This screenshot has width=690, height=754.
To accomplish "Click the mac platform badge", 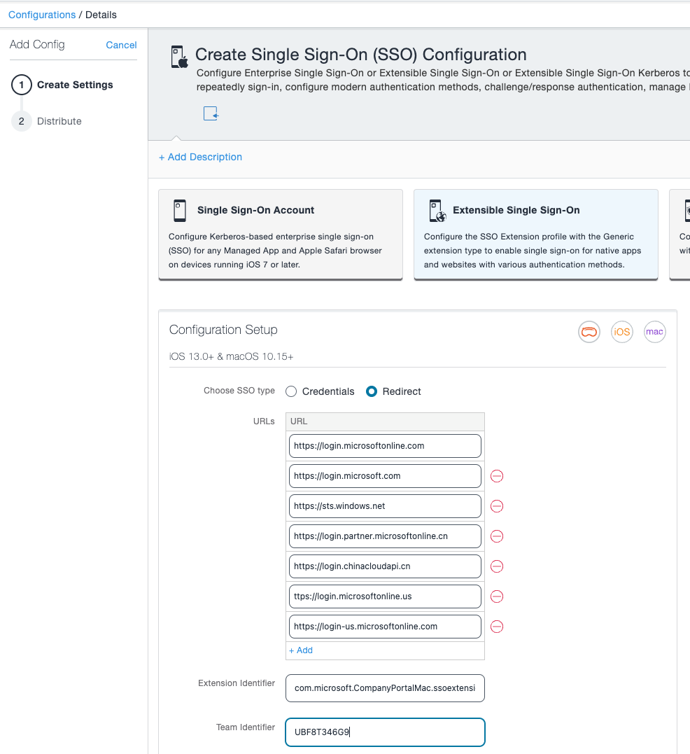I will point(654,332).
